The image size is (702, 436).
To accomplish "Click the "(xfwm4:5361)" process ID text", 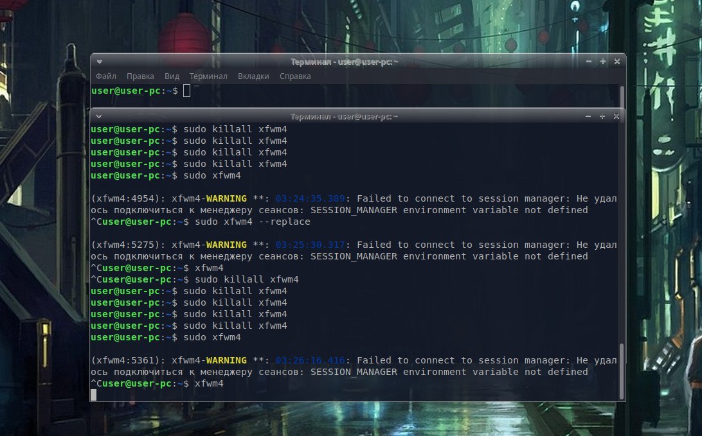I will [125, 360].
